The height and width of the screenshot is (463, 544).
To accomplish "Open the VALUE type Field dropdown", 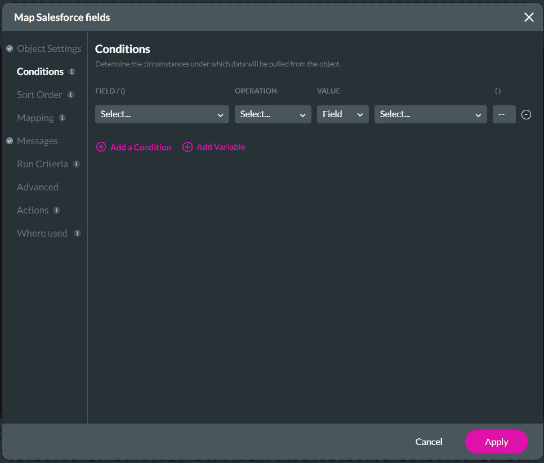I will pos(342,114).
